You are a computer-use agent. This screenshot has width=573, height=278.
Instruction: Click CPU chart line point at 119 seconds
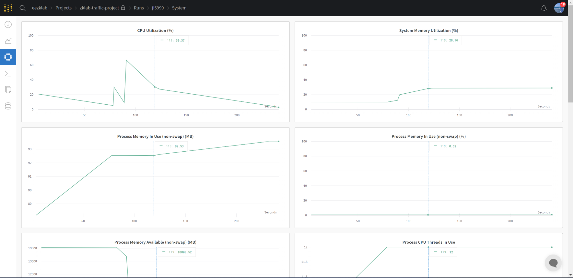(155, 87)
